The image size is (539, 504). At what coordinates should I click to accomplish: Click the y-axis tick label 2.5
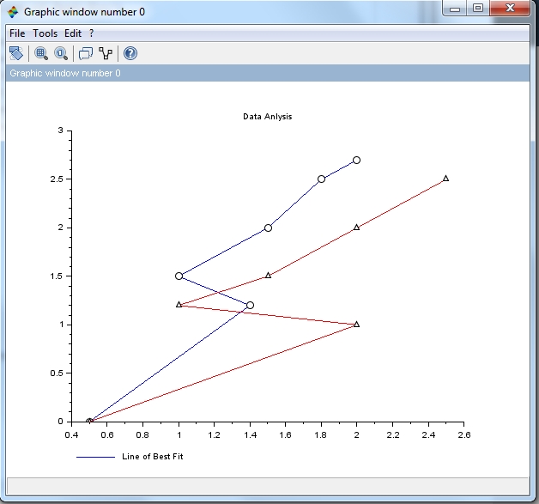click(x=57, y=179)
